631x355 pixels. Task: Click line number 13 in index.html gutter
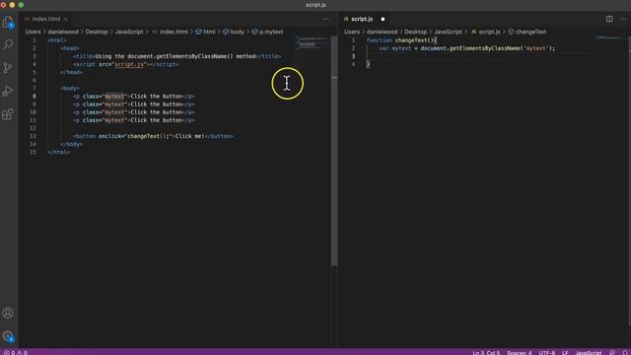[33, 136]
